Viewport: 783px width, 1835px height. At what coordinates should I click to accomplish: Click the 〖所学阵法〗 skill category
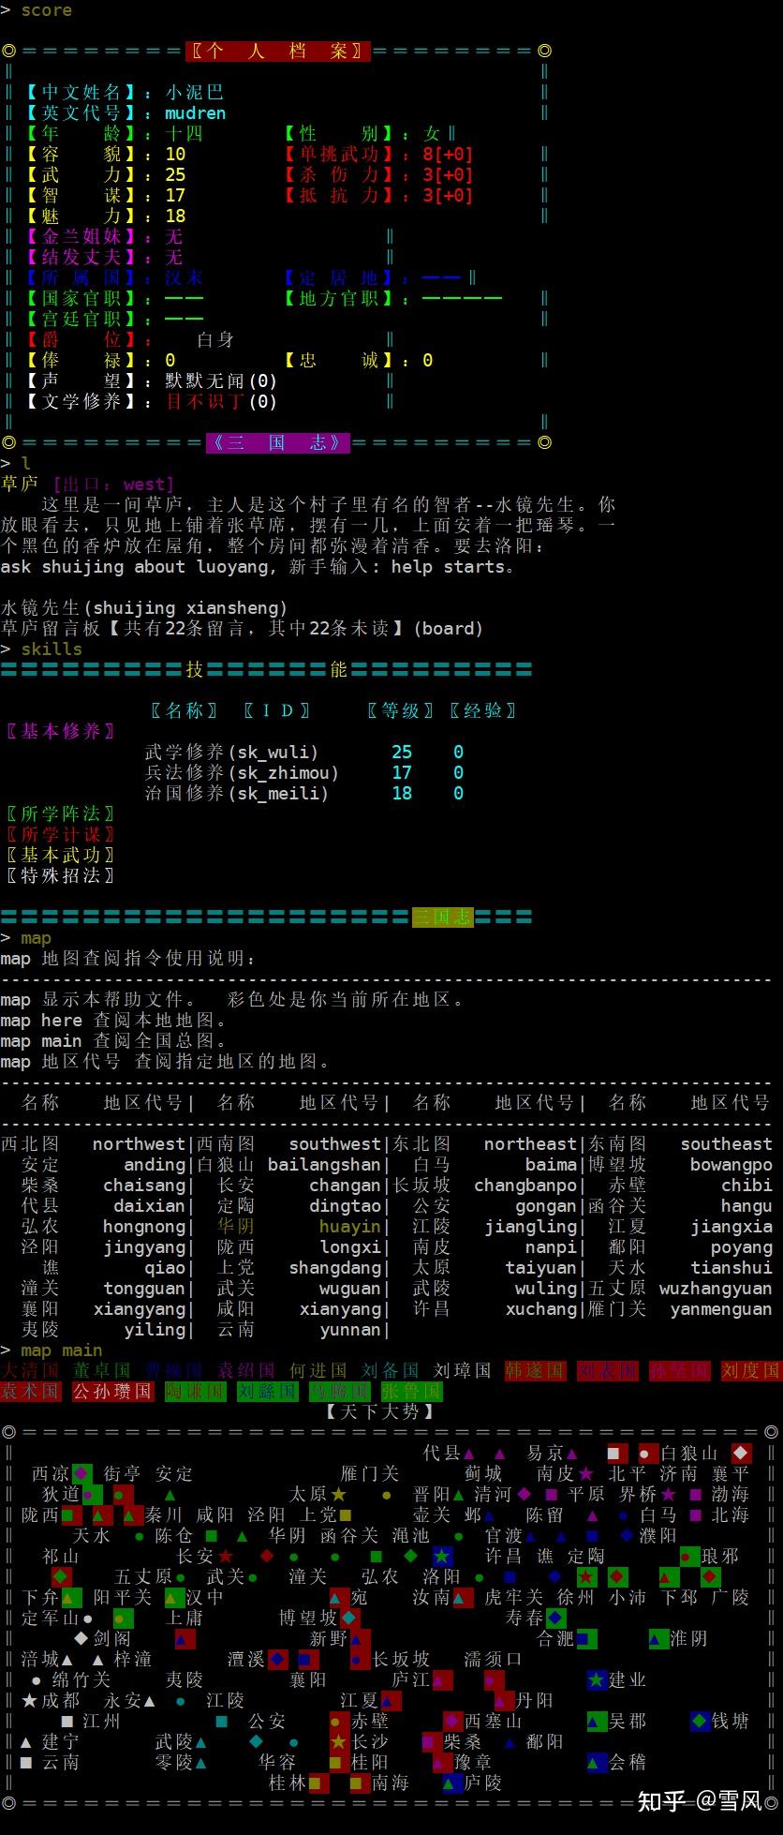click(x=61, y=813)
